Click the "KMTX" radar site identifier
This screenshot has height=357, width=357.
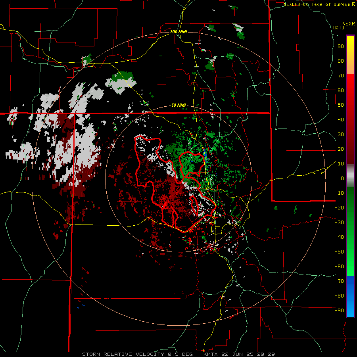pyautogui.click(x=211, y=354)
